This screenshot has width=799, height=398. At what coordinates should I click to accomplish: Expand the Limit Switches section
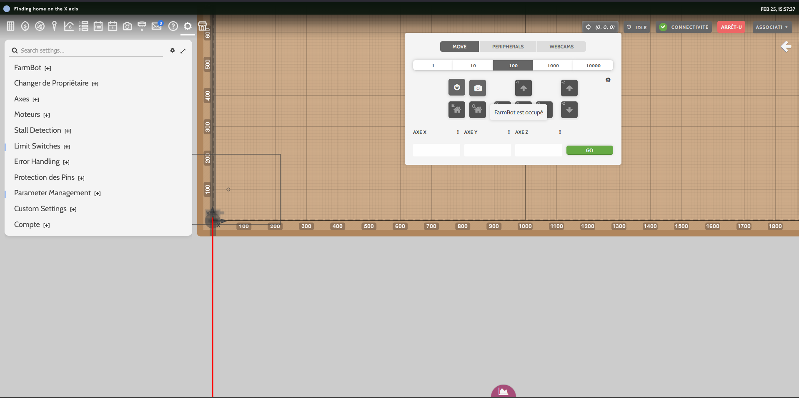42,146
